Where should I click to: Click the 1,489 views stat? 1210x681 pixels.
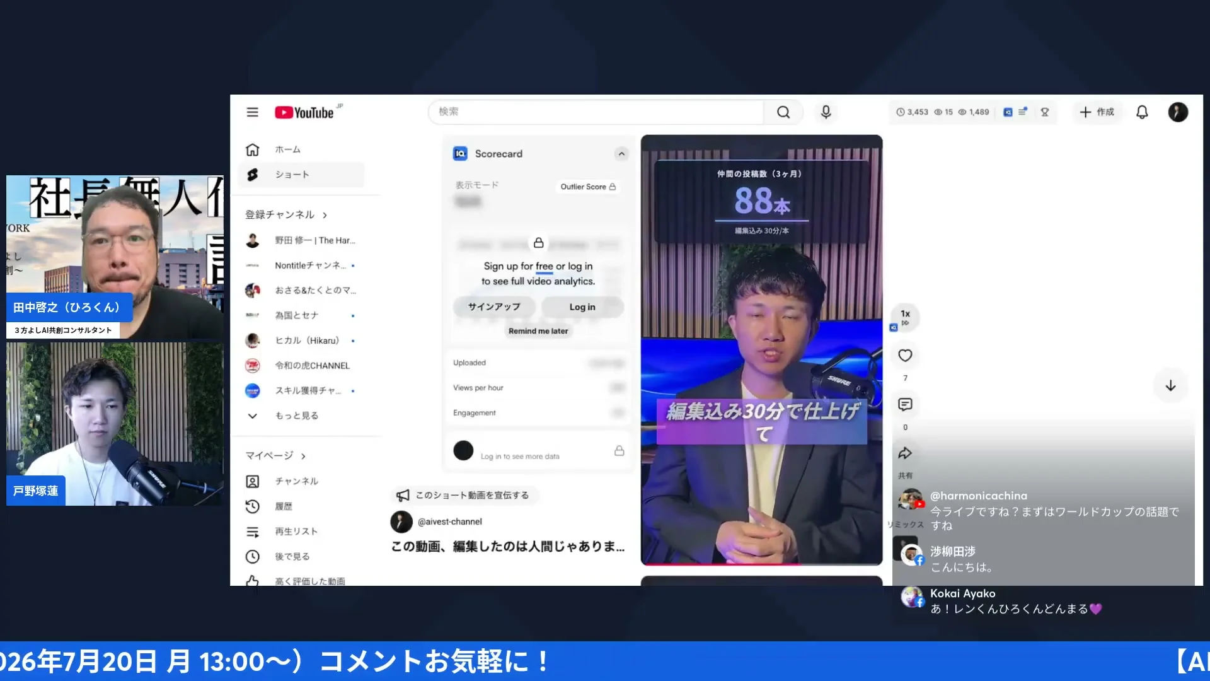(974, 112)
